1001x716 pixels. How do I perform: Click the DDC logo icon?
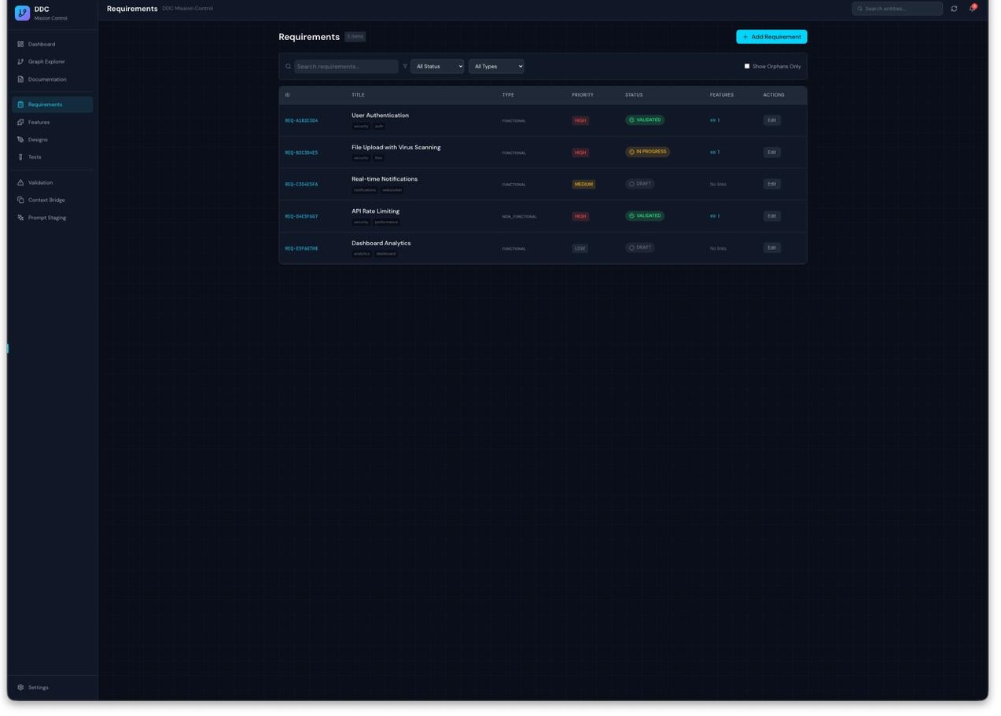pyautogui.click(x=22, y=13)
